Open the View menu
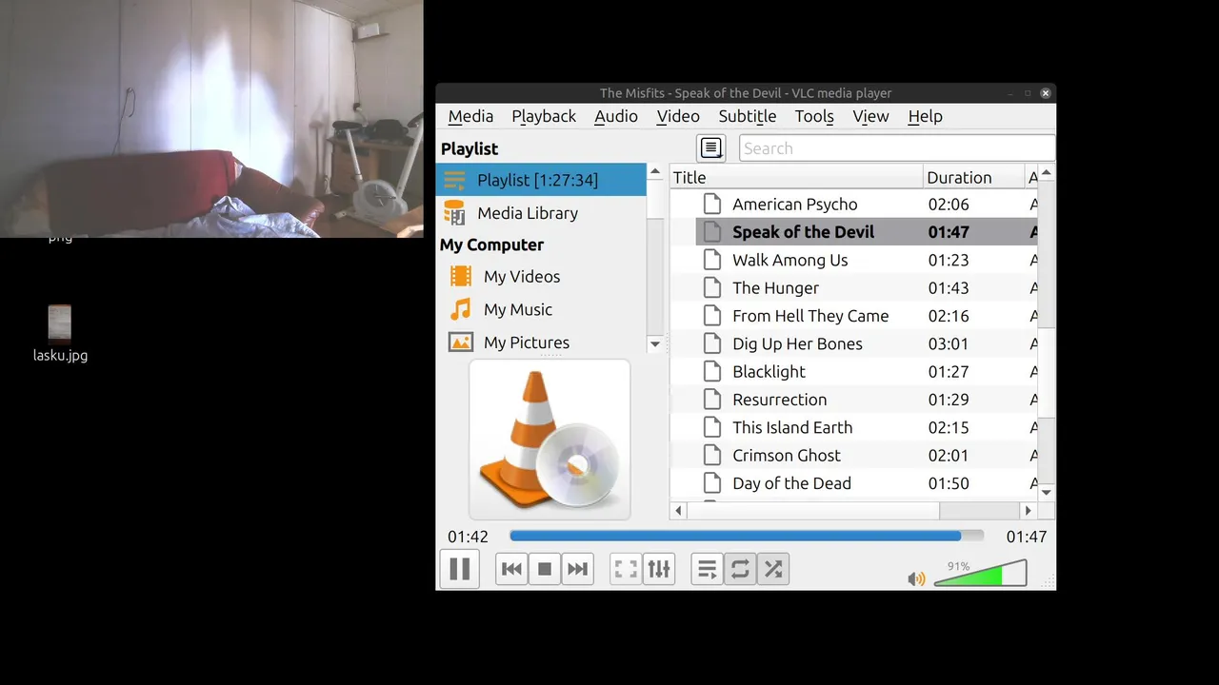 click(870, 116)
